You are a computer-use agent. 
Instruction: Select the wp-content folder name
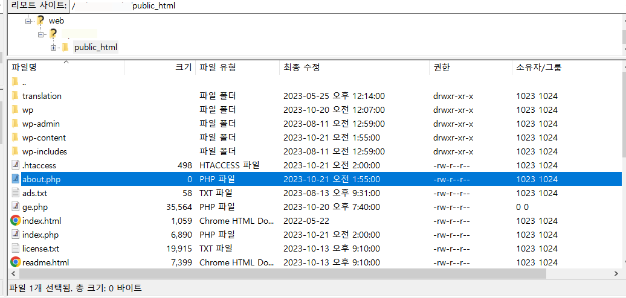point(44,138)
